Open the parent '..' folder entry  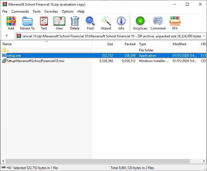[8, 50]
